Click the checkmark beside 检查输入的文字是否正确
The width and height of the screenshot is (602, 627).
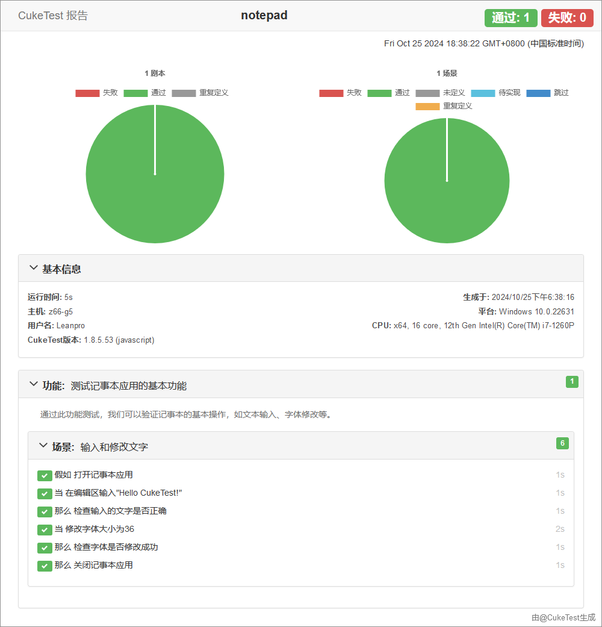click(x=45, y=511)
